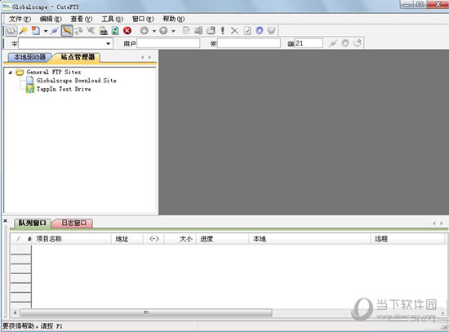Click the New folder icon

(211, 30)
